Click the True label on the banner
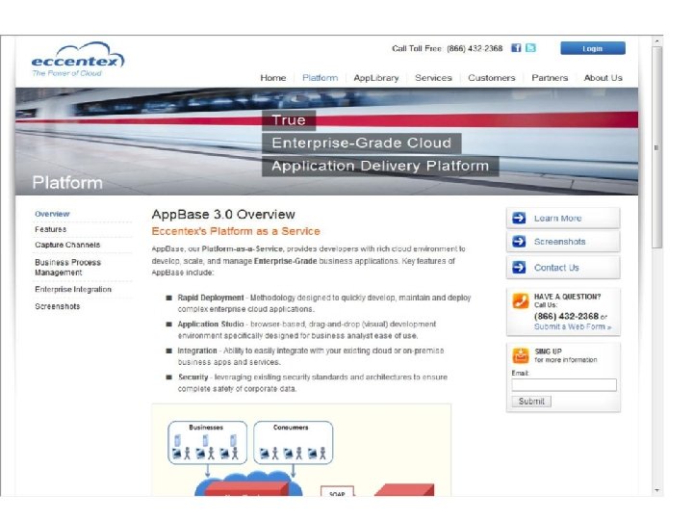 point(289,120)
